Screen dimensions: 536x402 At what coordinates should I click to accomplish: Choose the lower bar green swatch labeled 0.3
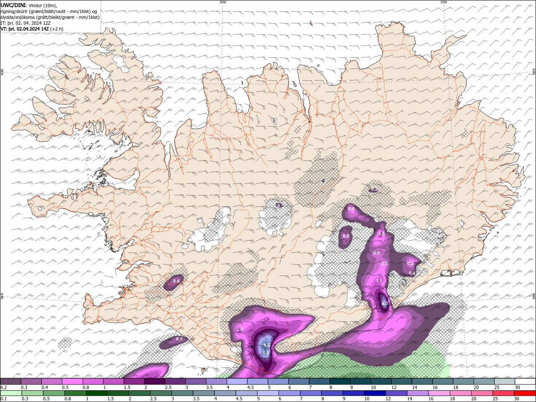[32, 393]
